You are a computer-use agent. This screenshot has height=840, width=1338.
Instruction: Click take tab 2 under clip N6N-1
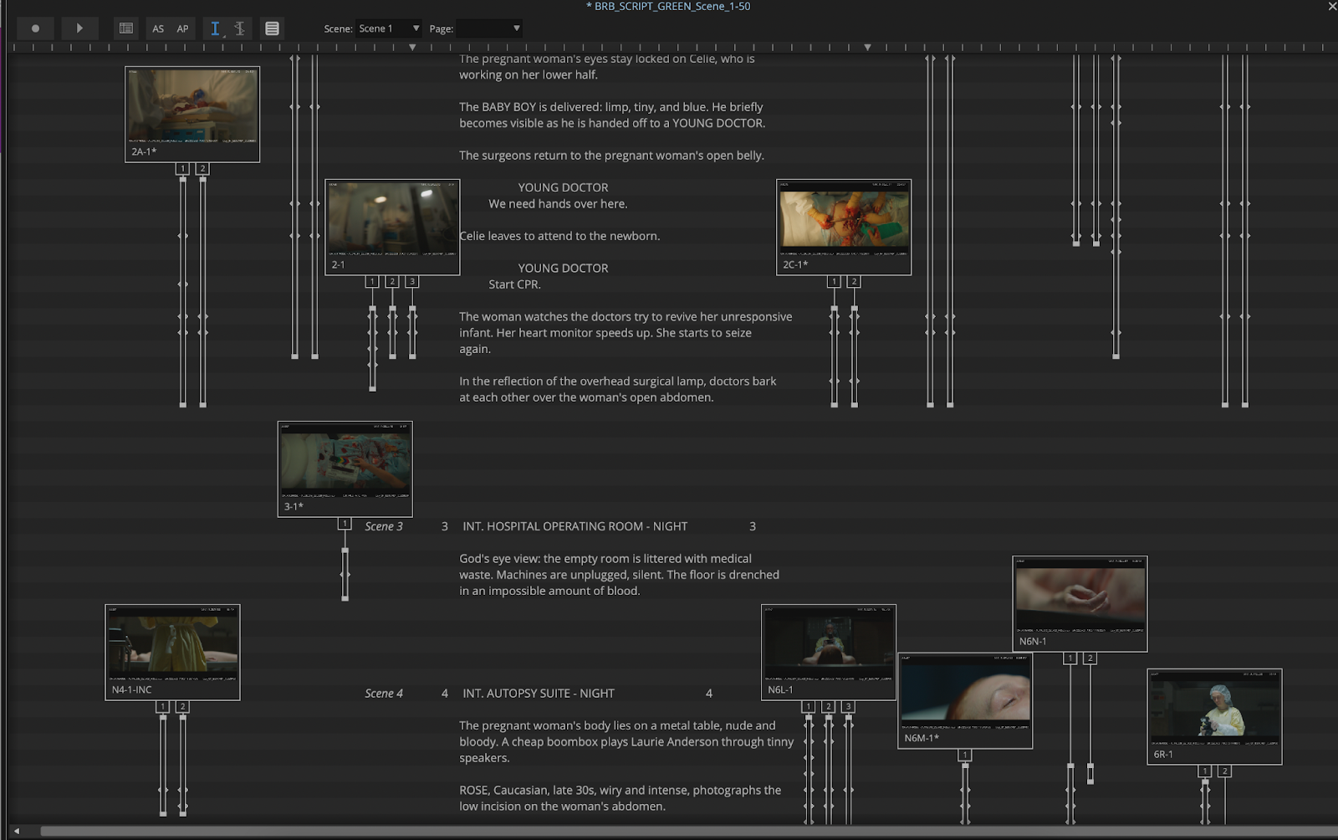click(1090, 658)
